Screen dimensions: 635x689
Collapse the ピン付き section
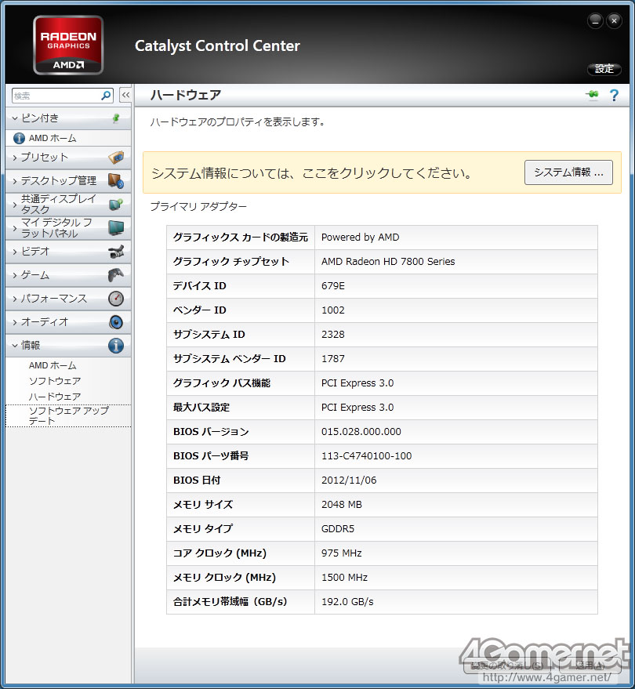point(68,118)
